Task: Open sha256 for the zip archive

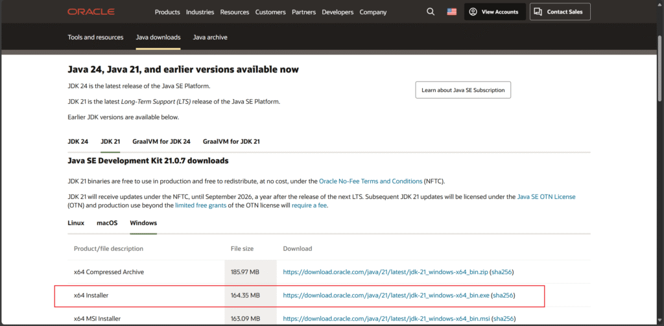Action: pos(502,272)
